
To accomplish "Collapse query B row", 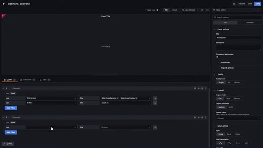I will point(3,117).
